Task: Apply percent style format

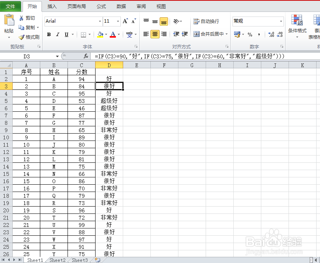Action: pos(250,35)
